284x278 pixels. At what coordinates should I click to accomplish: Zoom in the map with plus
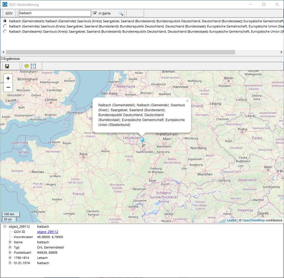8,78
